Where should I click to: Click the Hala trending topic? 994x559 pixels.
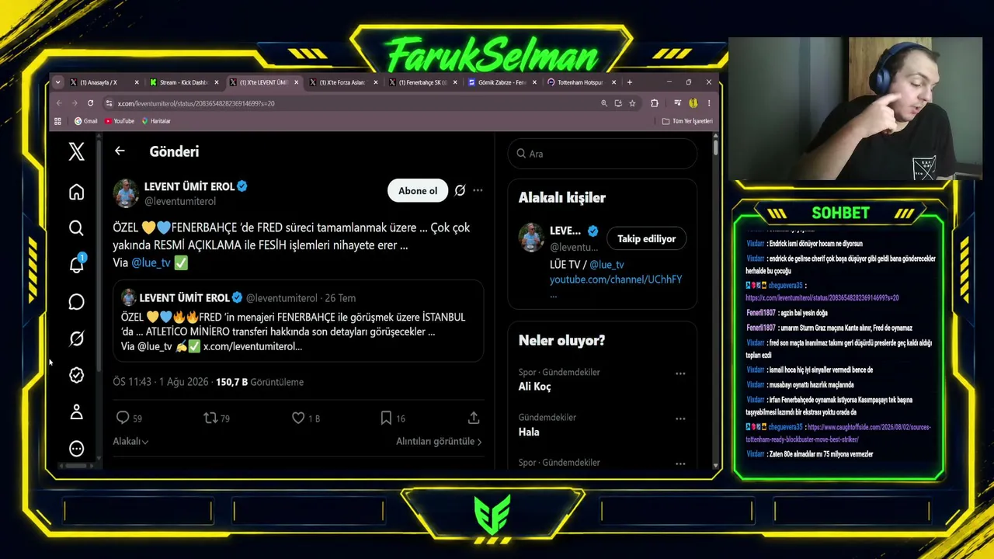(529, 432)
